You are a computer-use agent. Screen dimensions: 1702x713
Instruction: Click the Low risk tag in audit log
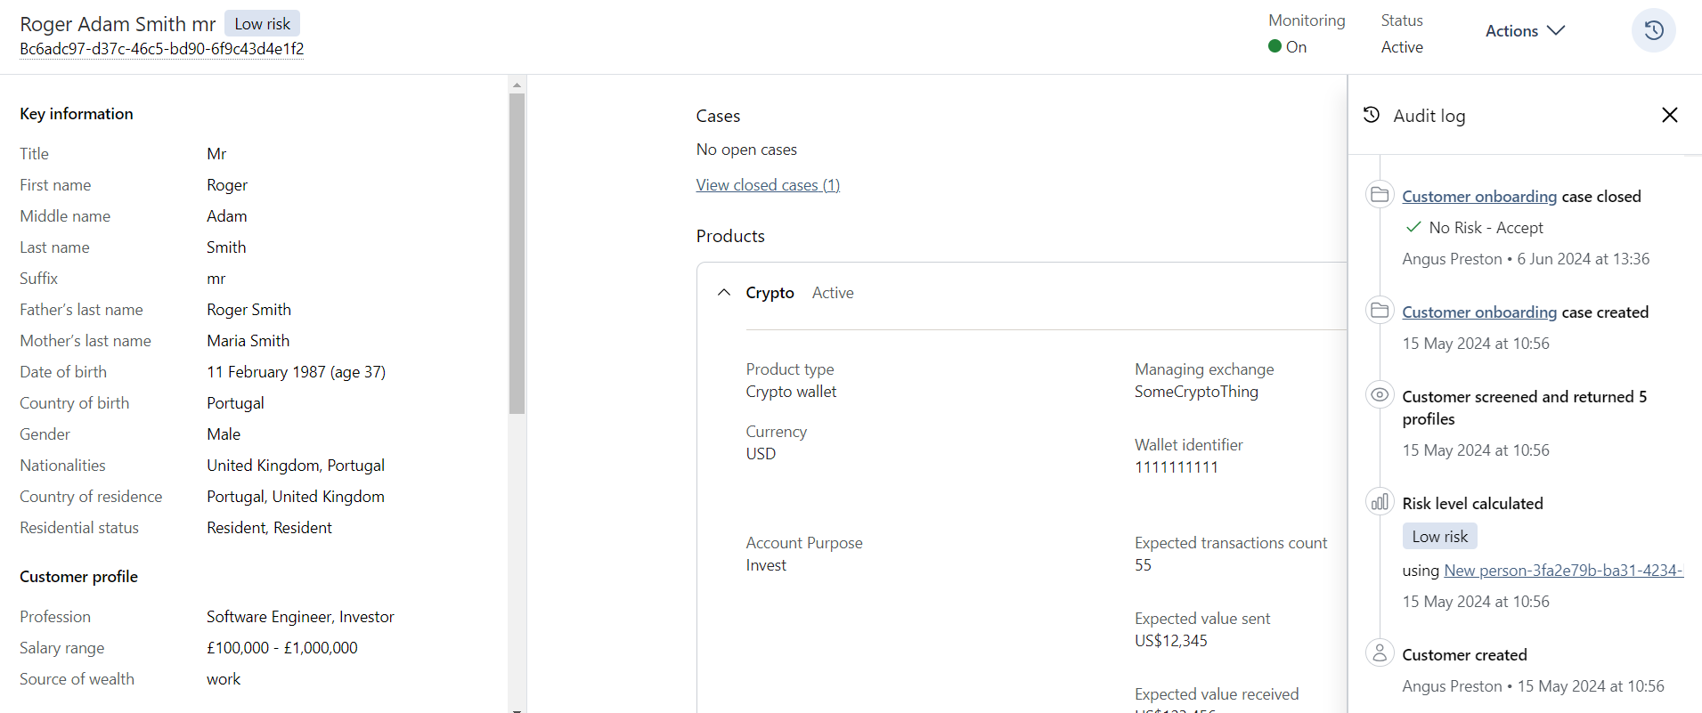[1439, 537]
